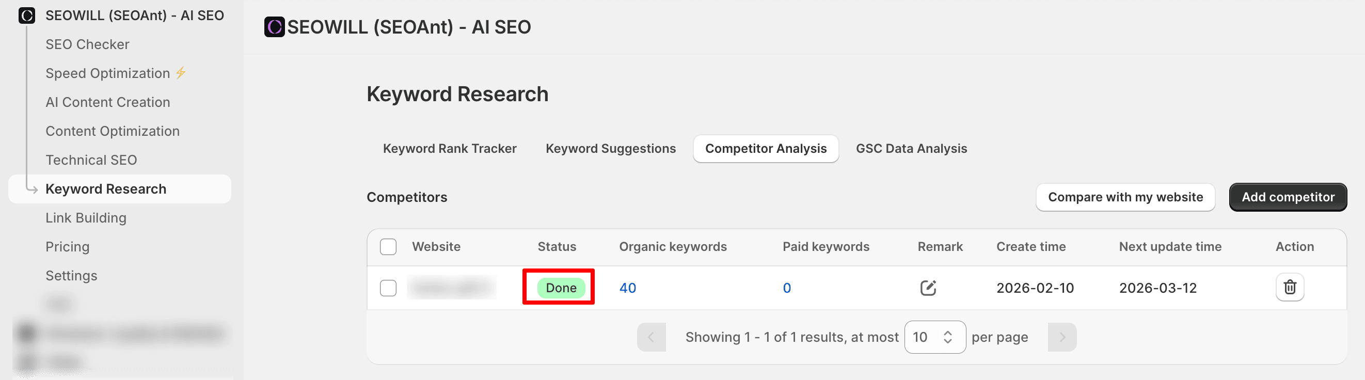The image size is (1365, 380).
Task: Open the Keyword Suggestions tab
Action: tap(610, 148)
